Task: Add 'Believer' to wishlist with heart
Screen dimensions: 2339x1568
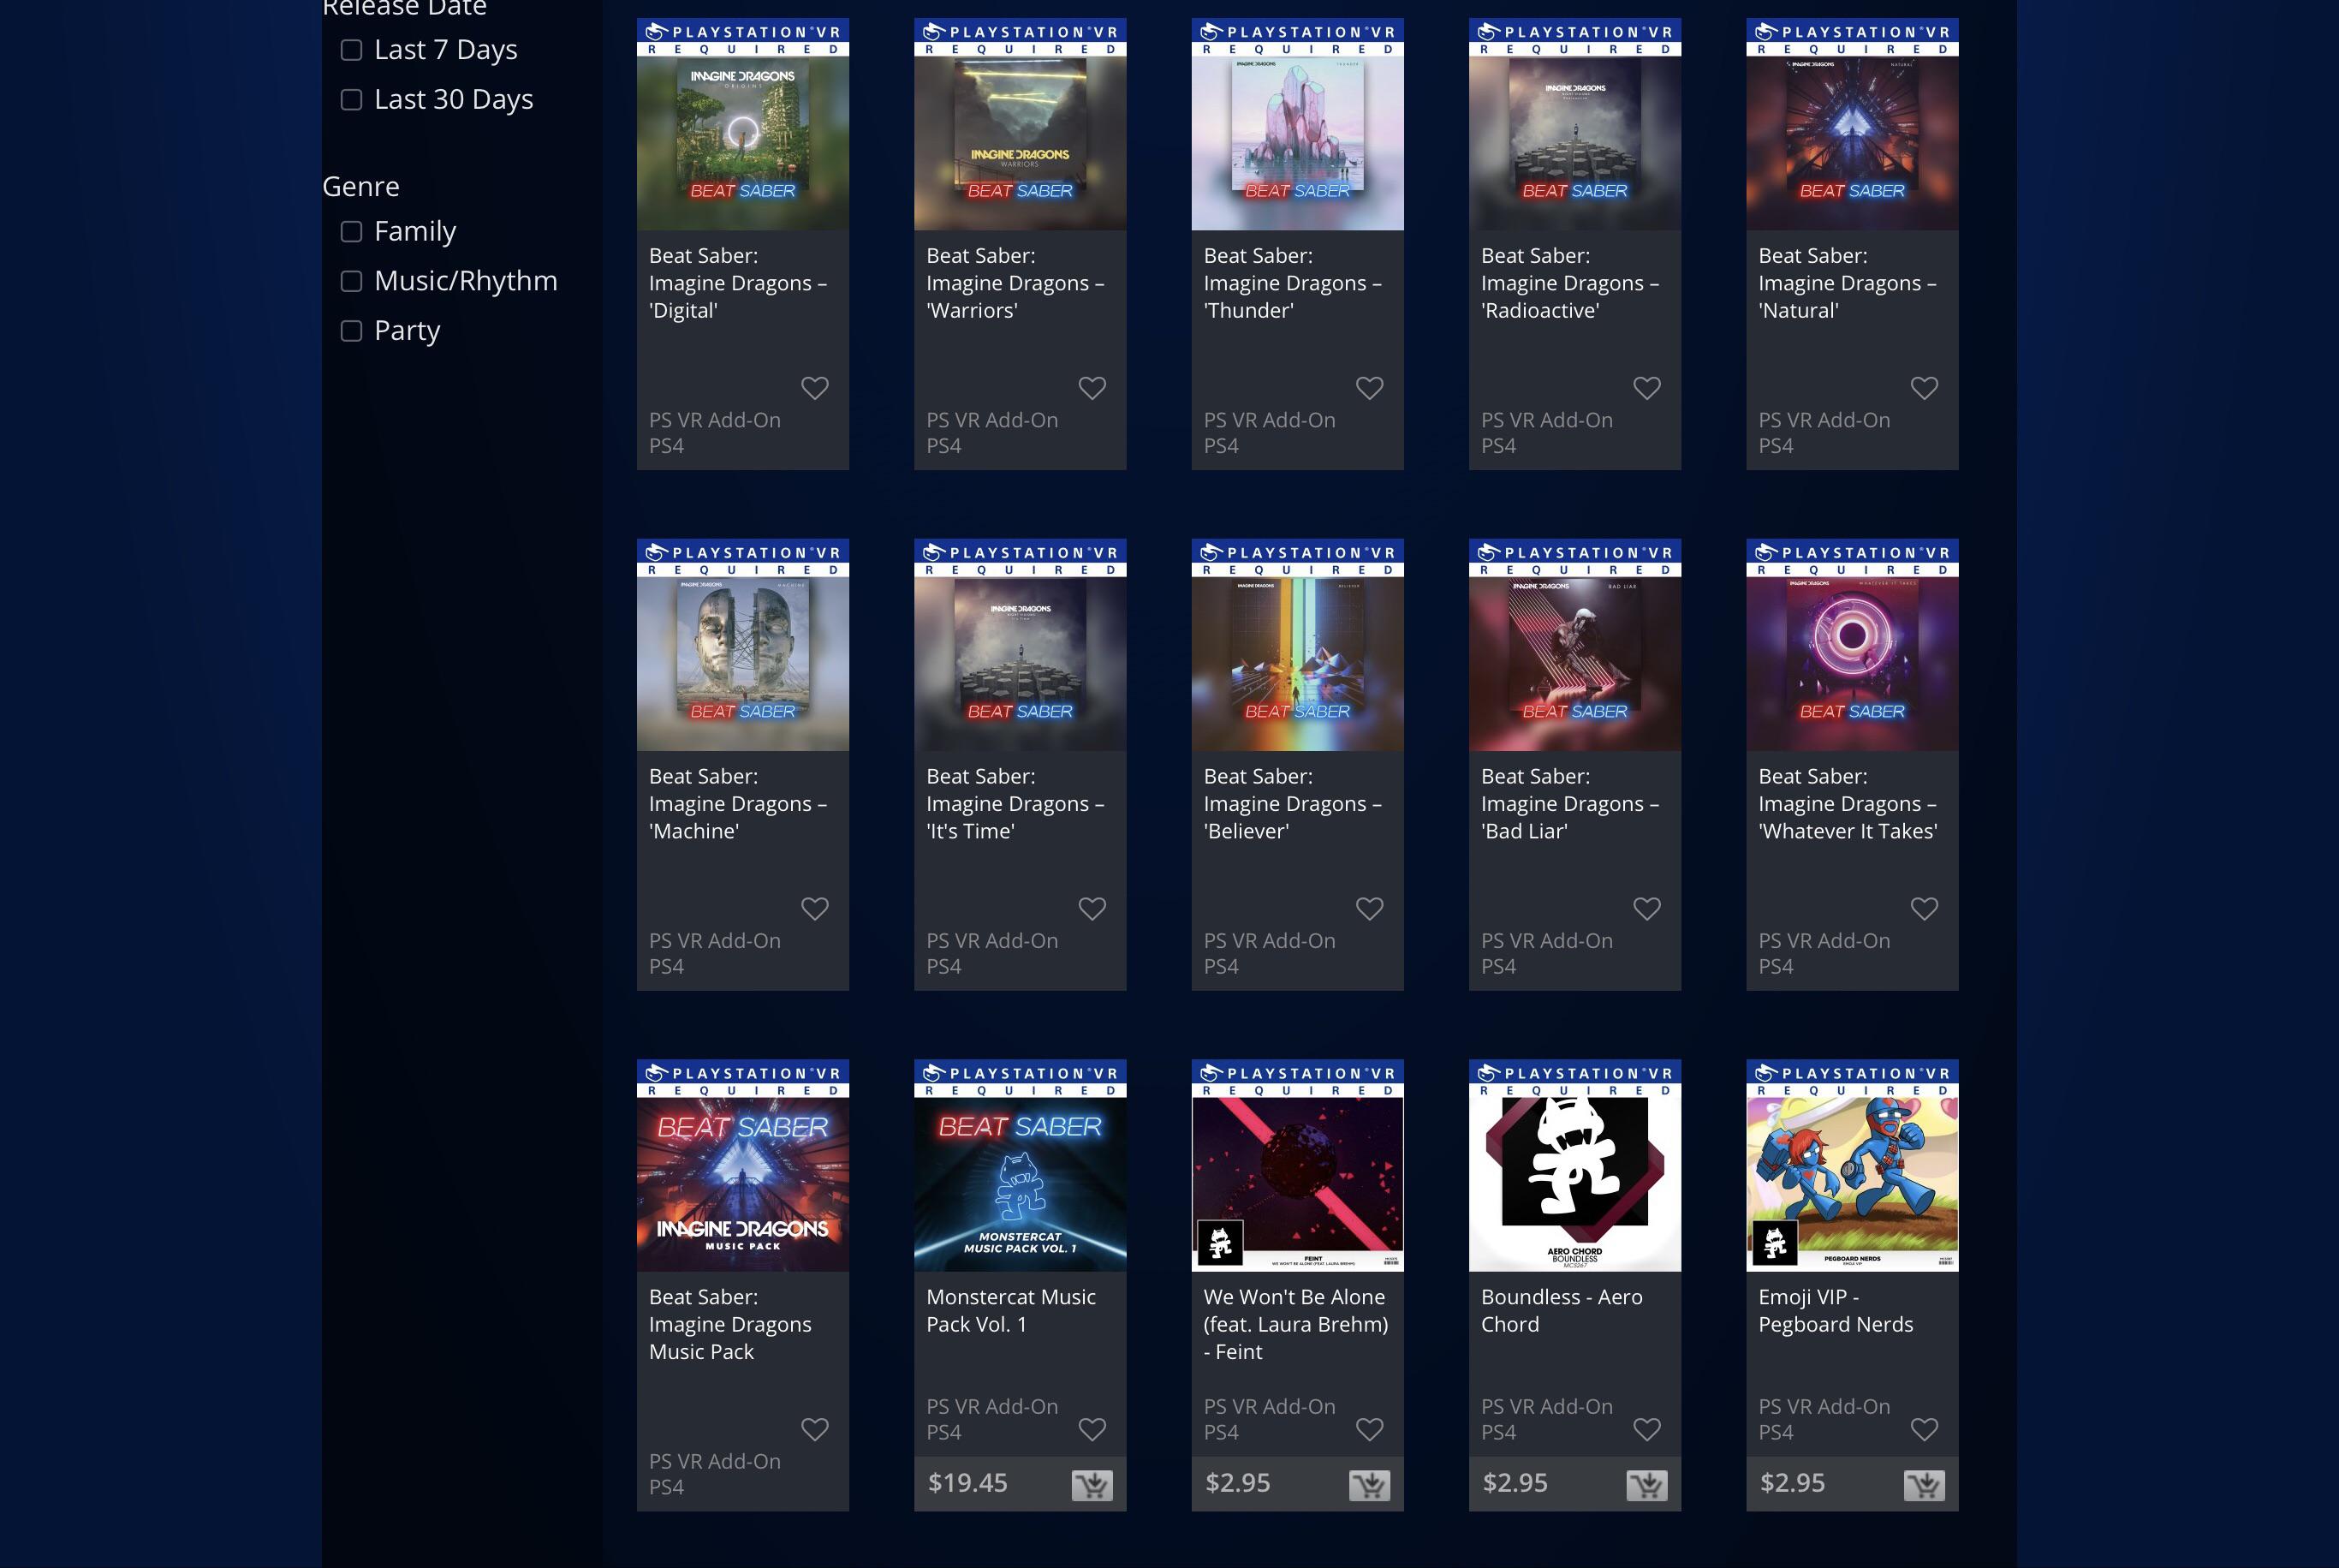Action: tap(1370, 909)
